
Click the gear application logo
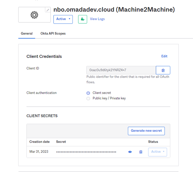(34, 15)
